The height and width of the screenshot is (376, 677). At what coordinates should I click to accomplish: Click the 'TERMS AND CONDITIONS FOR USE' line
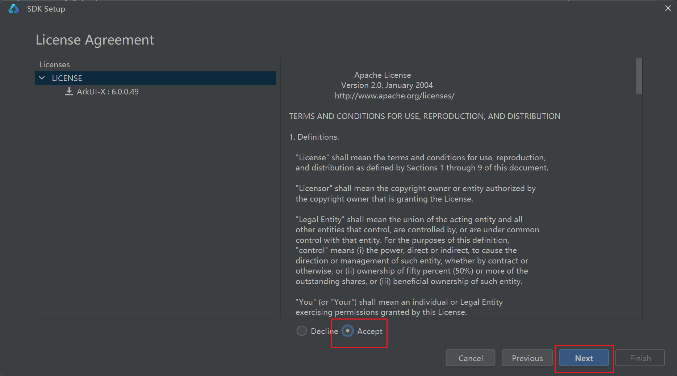coord(425,117)
